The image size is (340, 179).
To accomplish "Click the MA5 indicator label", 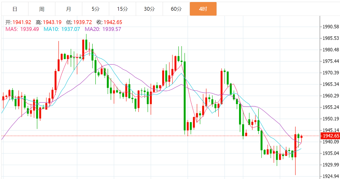I will [22, 29].
